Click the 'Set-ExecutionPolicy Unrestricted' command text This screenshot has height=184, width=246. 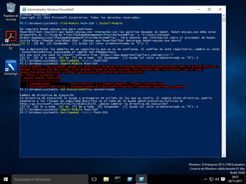click(x=87, y=89)
